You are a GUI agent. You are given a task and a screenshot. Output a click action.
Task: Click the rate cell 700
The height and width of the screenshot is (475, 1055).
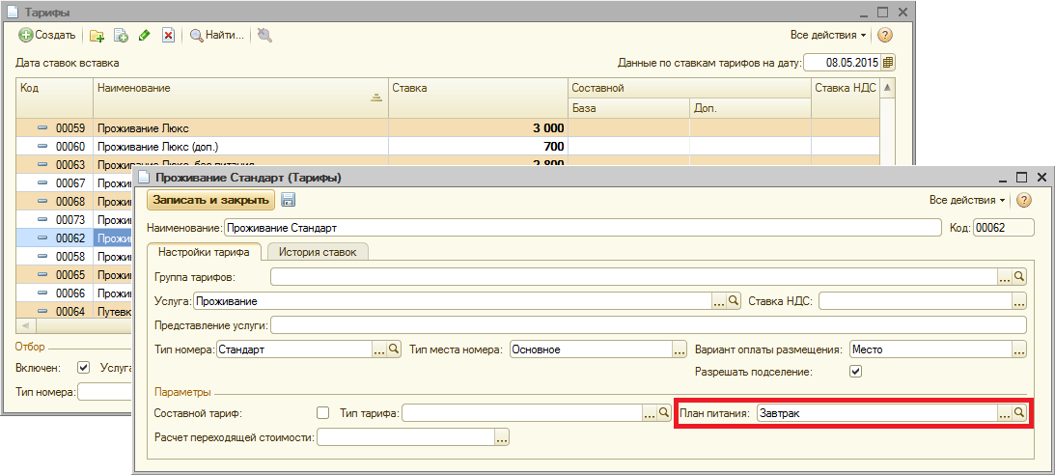pos(477,146)
